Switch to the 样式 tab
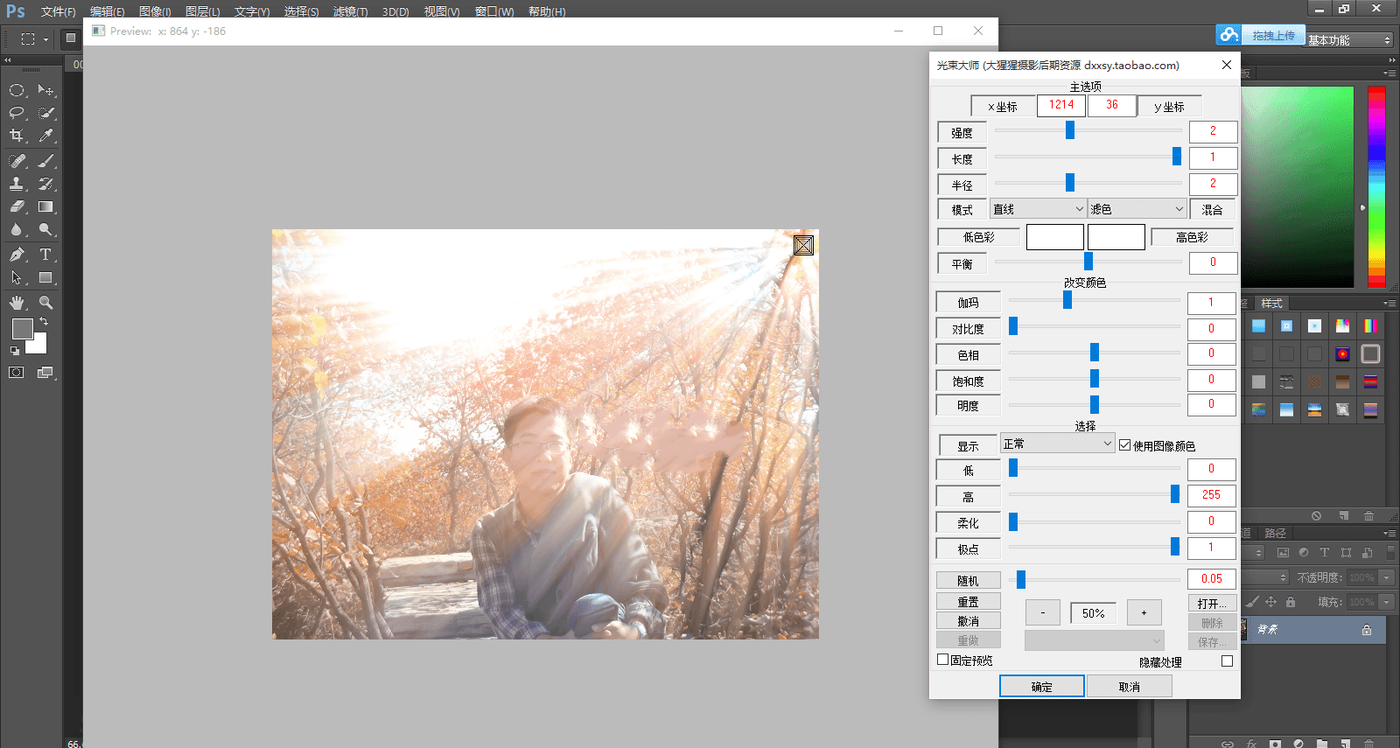 (1271, 303)
